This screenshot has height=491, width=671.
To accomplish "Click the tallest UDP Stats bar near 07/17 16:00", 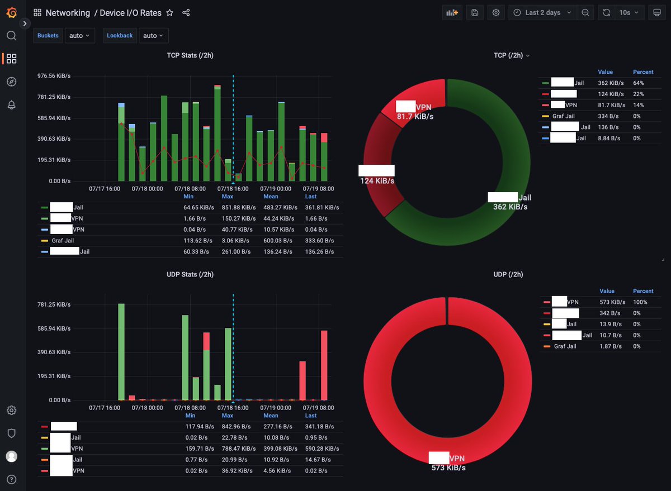I will [x=121, y=352].
